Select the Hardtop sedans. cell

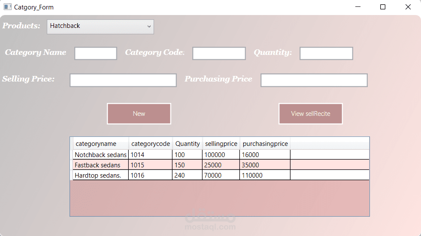tap(101, 175)
